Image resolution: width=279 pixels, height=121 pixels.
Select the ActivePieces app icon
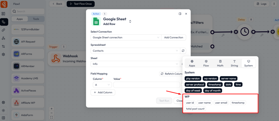16,91
